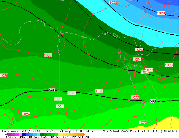Click the 606 legend value
This screenshot has height=138, width=179.
click(86, 137)
